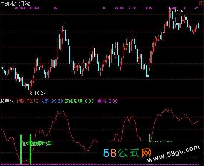Click the first green signal bar on the left
The height and width of the screenshot is (166, 204).
click(x=21, y=149)
